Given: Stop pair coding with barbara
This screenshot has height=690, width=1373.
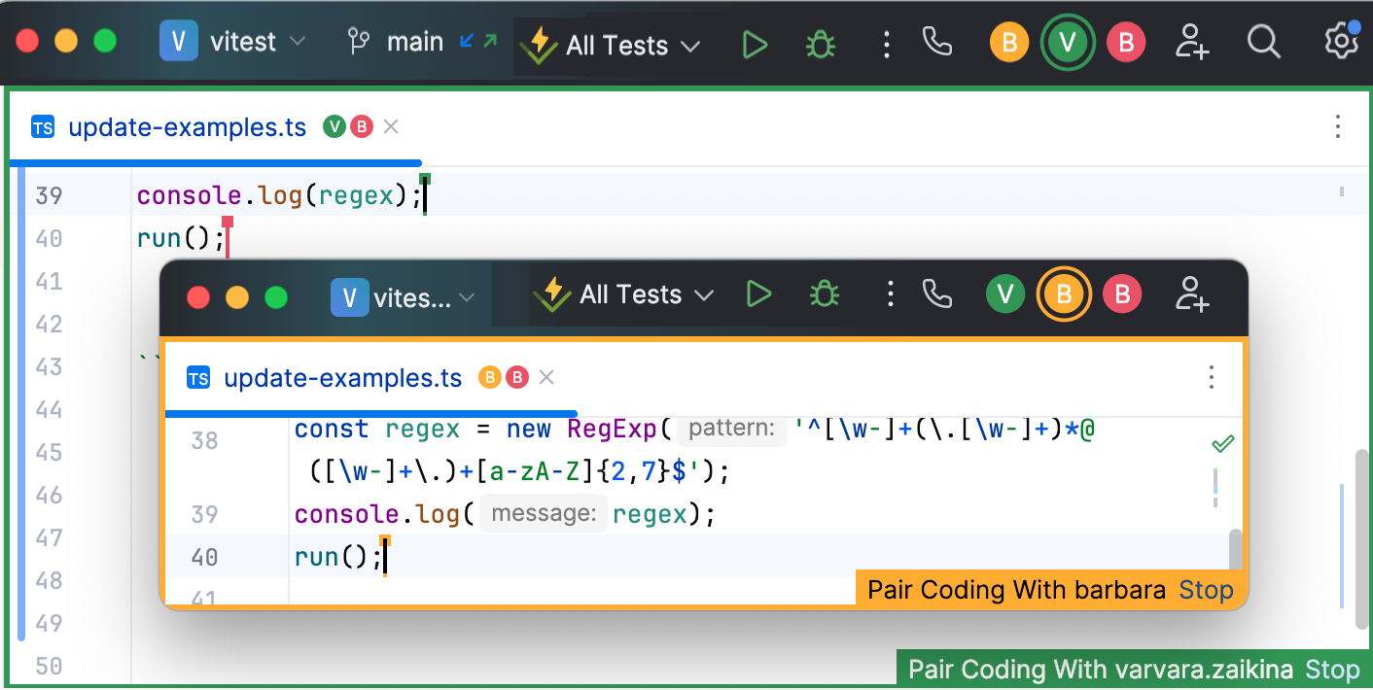Looking at the screenshot, I should point(1206,589).
